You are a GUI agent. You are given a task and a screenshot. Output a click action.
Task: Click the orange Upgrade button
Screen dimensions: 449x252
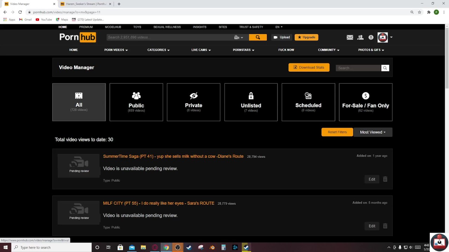click(x=306, y=37)
